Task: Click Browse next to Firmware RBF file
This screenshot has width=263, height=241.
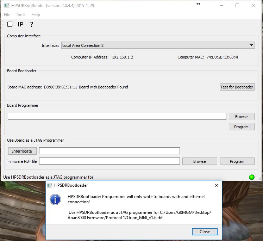Action: 200,161
